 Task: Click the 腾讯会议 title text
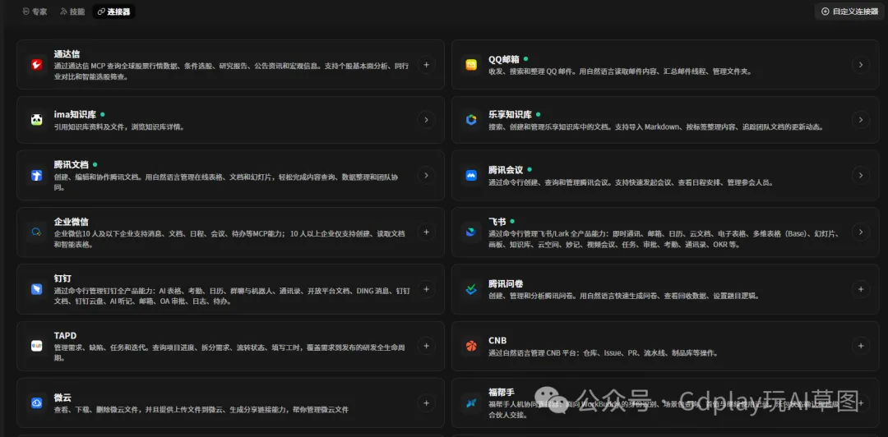506,170
